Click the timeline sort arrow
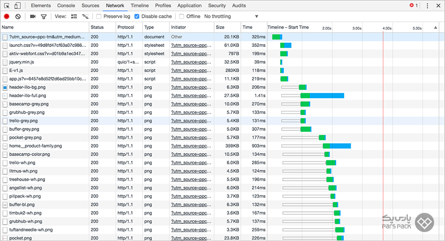The width and height of the screenshot is (445, 241). [x=435, y=28]
